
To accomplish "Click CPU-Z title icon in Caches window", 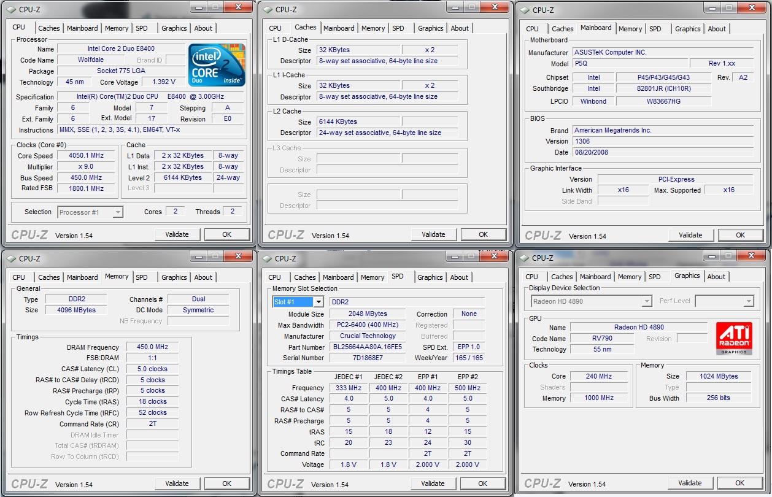I will 266,9.
